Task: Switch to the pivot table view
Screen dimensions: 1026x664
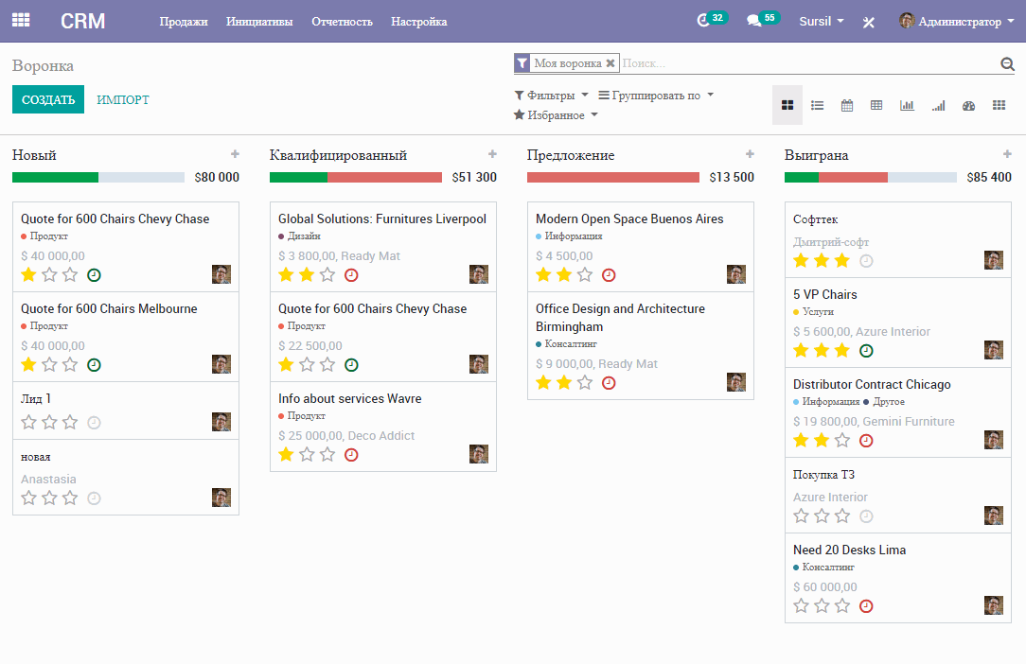Action: click(x=876, y=105)
